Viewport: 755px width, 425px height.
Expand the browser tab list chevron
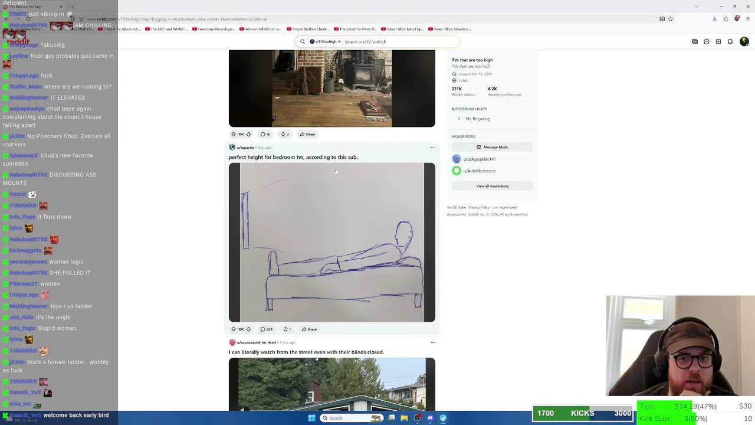coord(697,6)
